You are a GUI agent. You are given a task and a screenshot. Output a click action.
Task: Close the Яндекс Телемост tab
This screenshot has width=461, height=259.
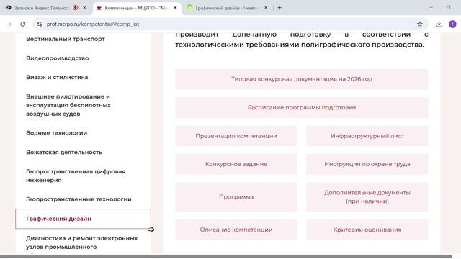tap(84, 8)
